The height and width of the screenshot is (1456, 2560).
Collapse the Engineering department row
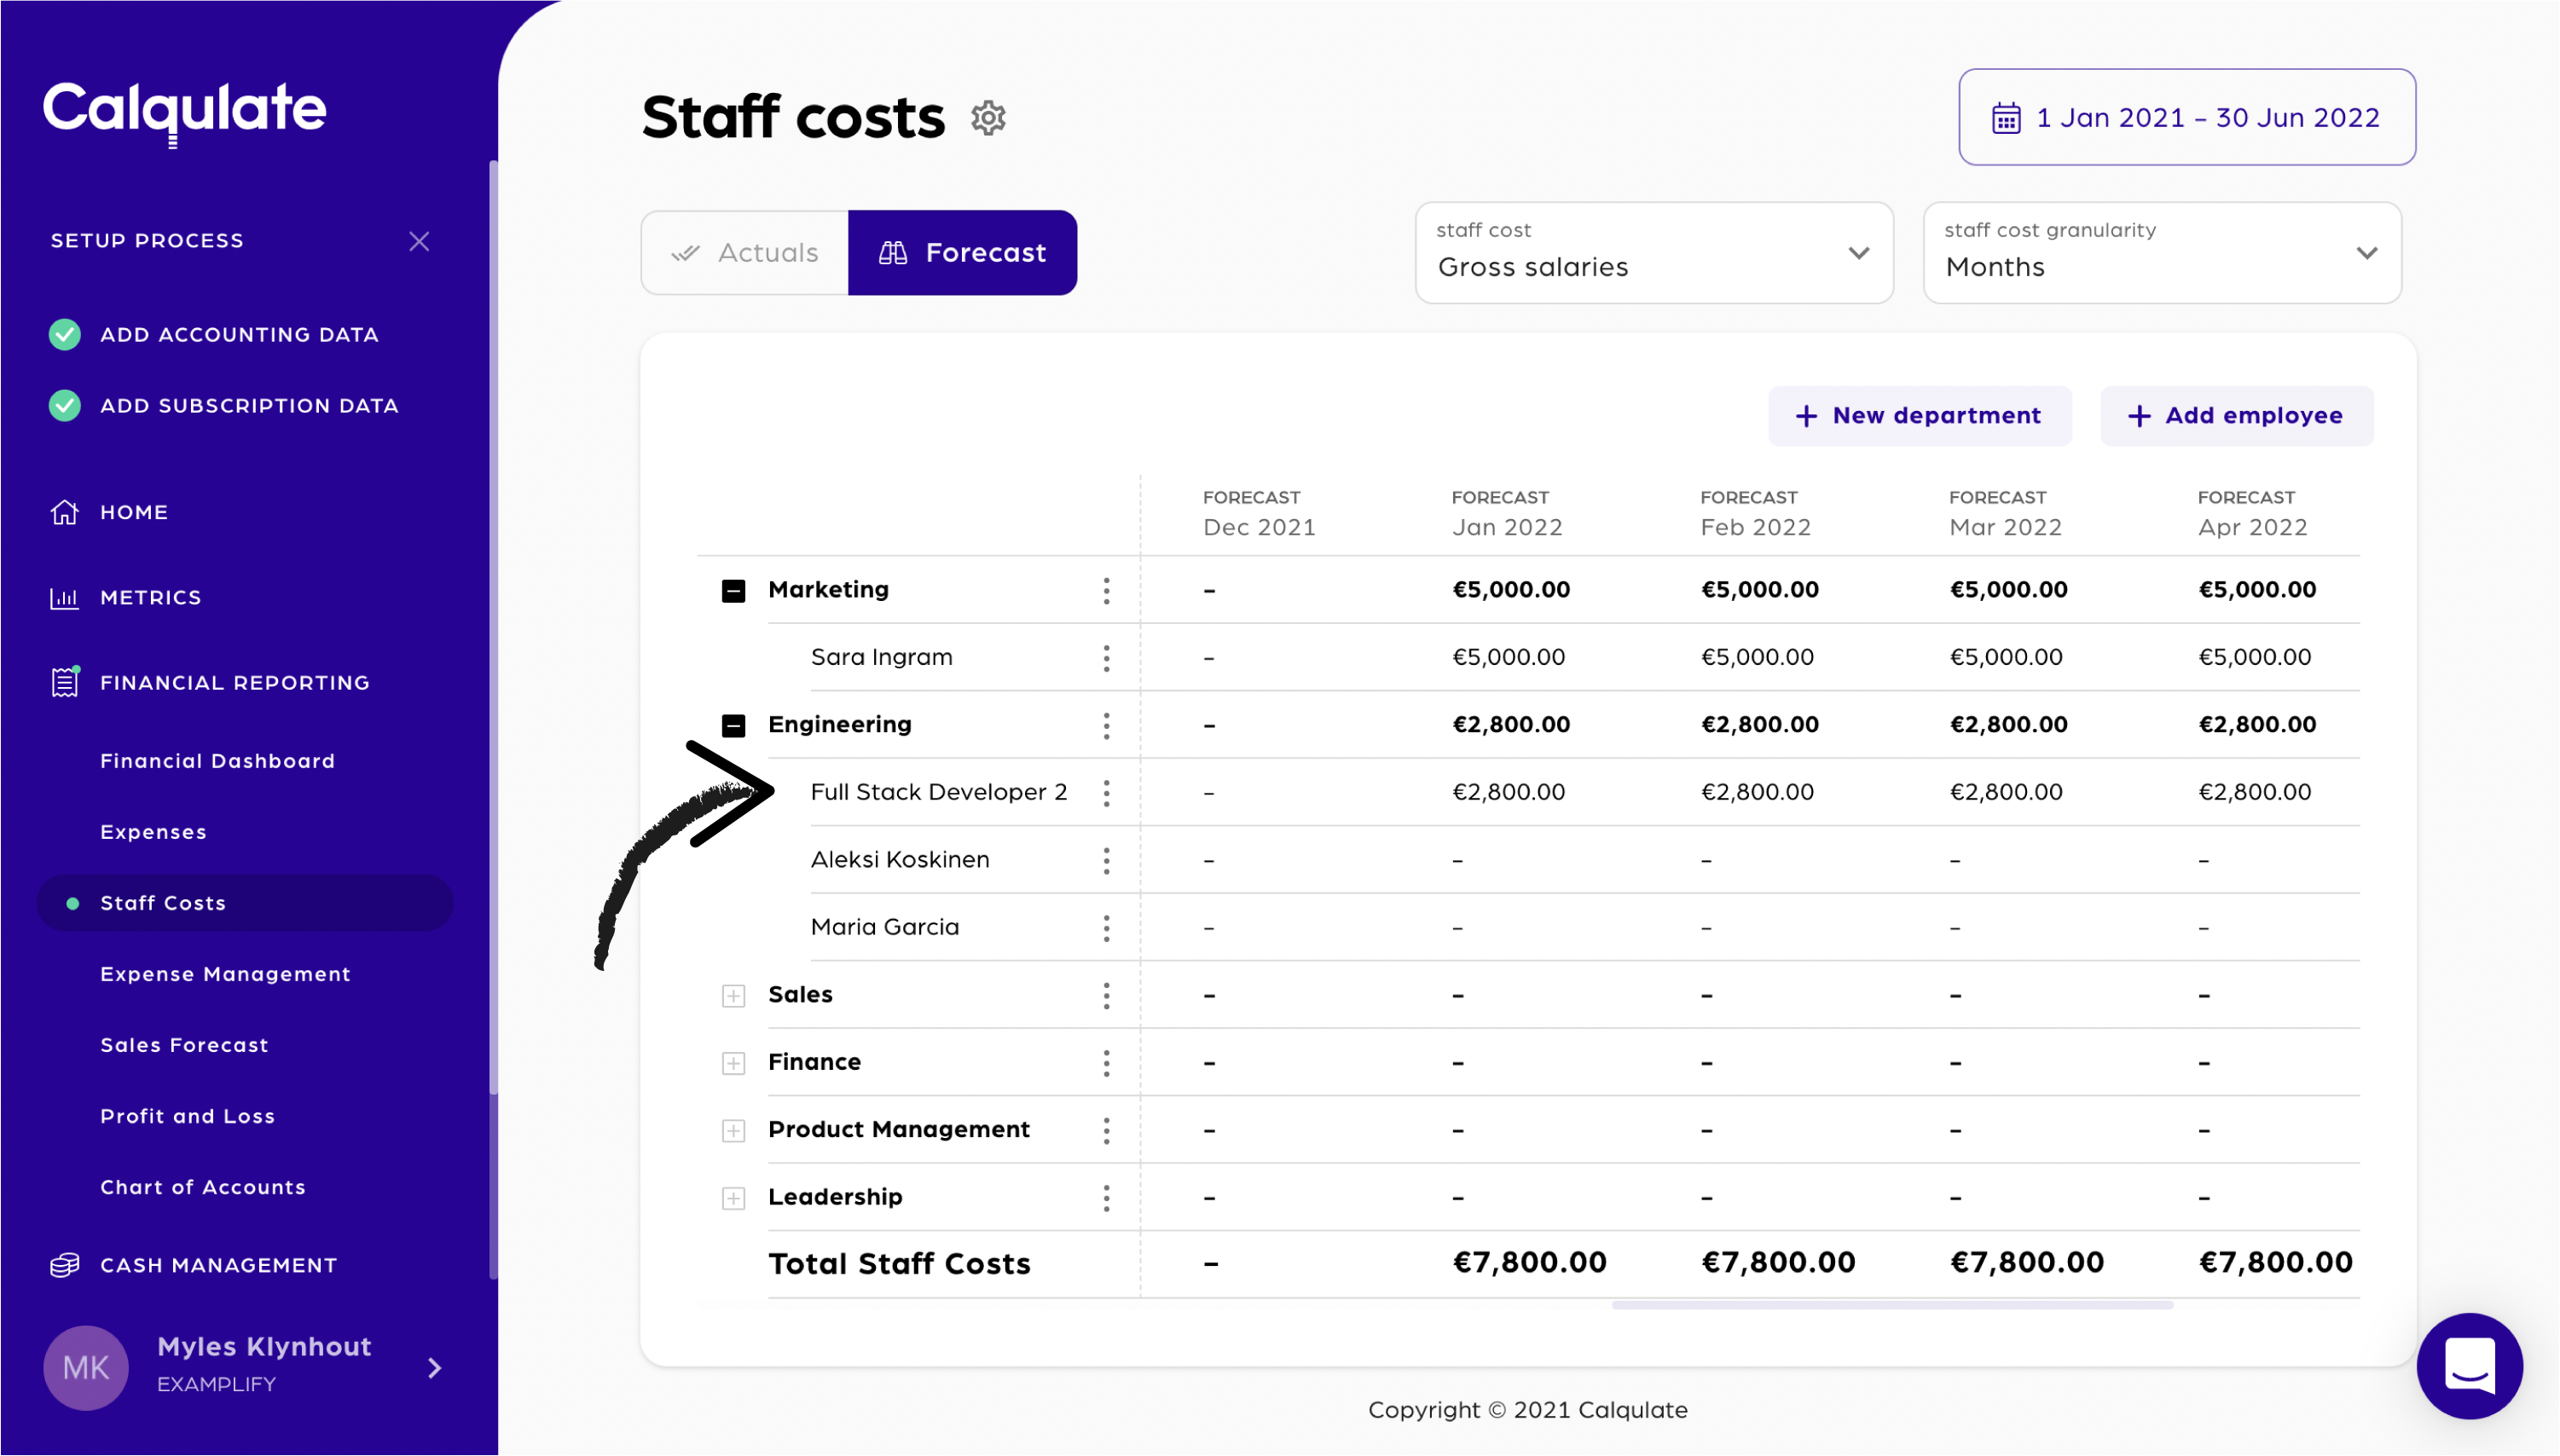(733, 725)
